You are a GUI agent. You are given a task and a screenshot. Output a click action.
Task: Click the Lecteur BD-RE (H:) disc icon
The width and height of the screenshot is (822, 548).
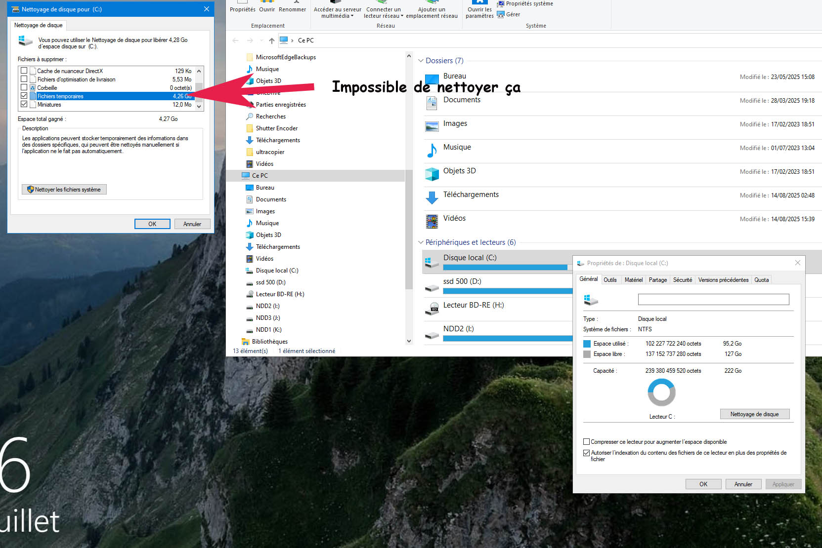coord(432,309)
